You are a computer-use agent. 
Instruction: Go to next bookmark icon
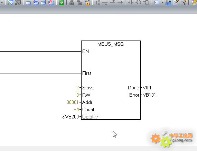[44, 2]
